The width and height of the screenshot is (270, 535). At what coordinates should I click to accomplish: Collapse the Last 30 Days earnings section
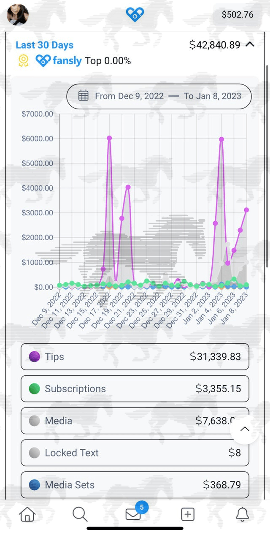point(250,44)
